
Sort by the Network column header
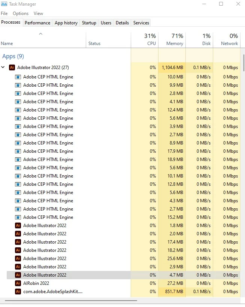click(x=227, y=40)
